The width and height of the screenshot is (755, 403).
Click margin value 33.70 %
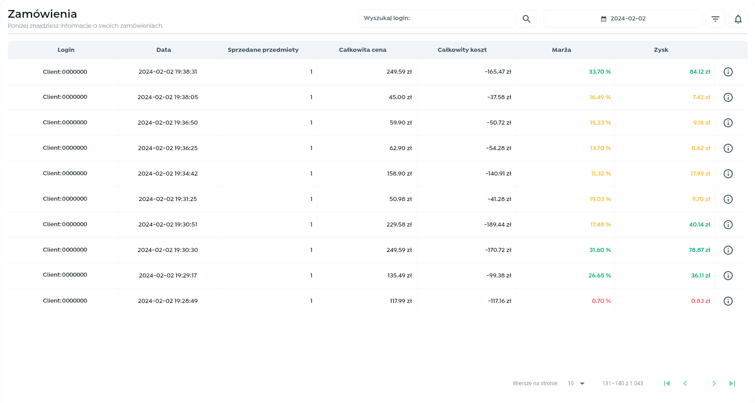point(600,72)
